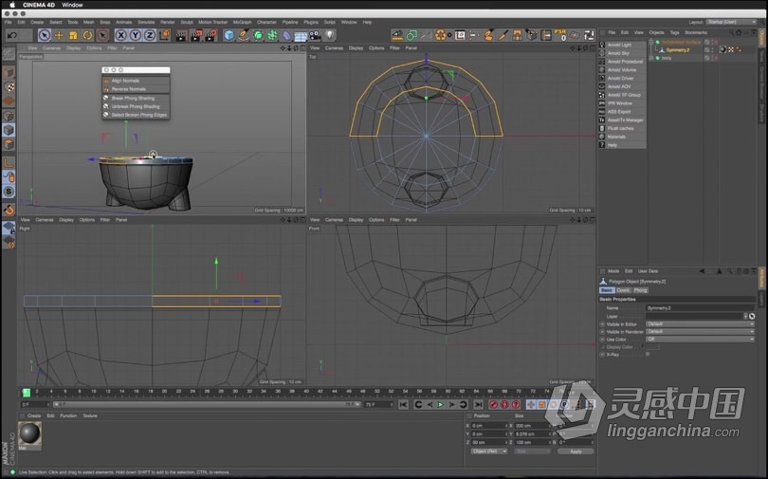The height and width of the screenshot is (479, 768).
Task: Choose Break Phong Shading
Action: click(136, 98)
